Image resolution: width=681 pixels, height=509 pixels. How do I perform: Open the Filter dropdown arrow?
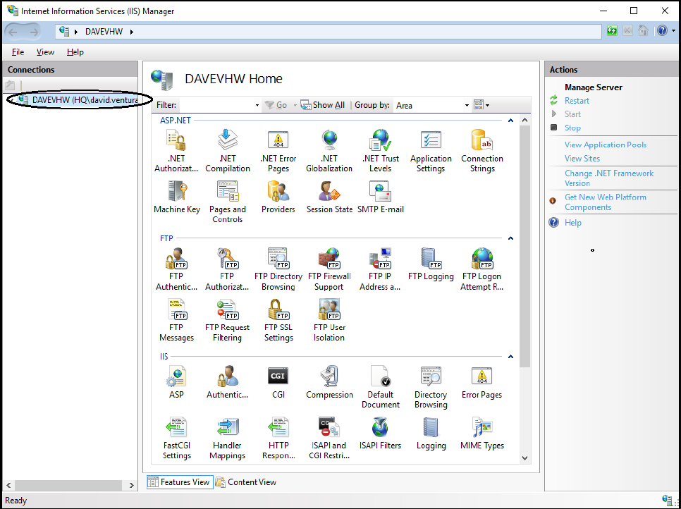point(257,105)
